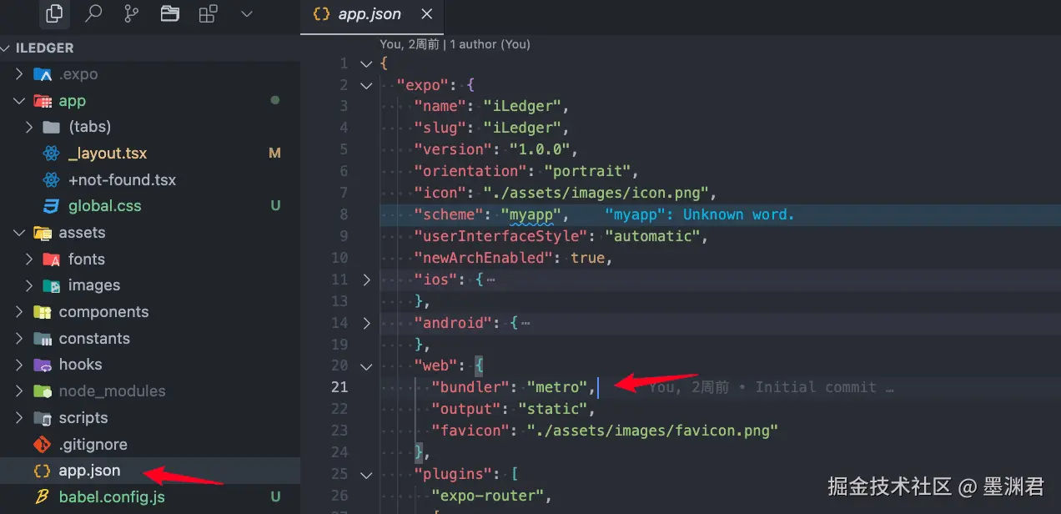Click the scripts folder icon
This screenshot has width=1061, height=514.
point(43,418)
